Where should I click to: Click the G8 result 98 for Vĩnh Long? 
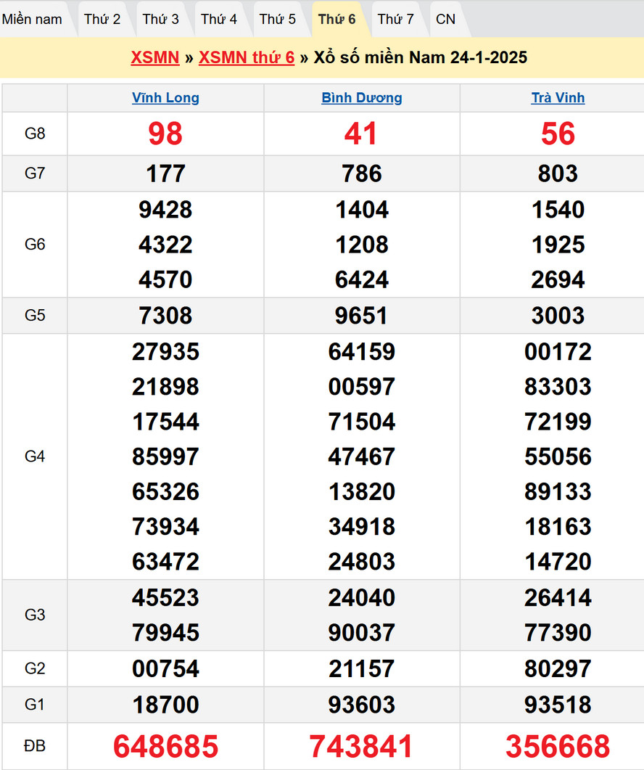pos(165,134)
